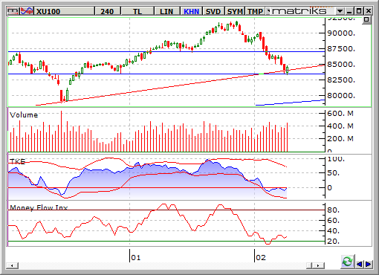Close the XU100 chart window
Viewport: 379px width, 275px height.
[x=369, y=11]
